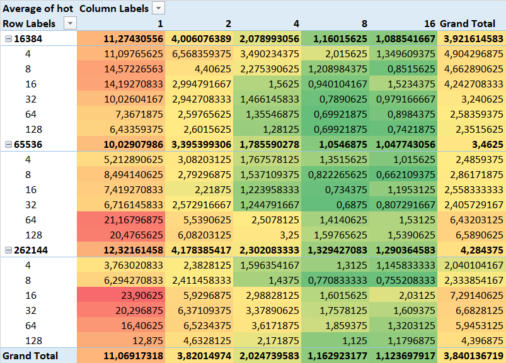Select cell value 12,875

[148, 341]
